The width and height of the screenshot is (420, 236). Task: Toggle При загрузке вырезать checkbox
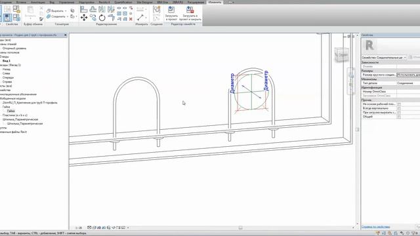click(399, 113)
